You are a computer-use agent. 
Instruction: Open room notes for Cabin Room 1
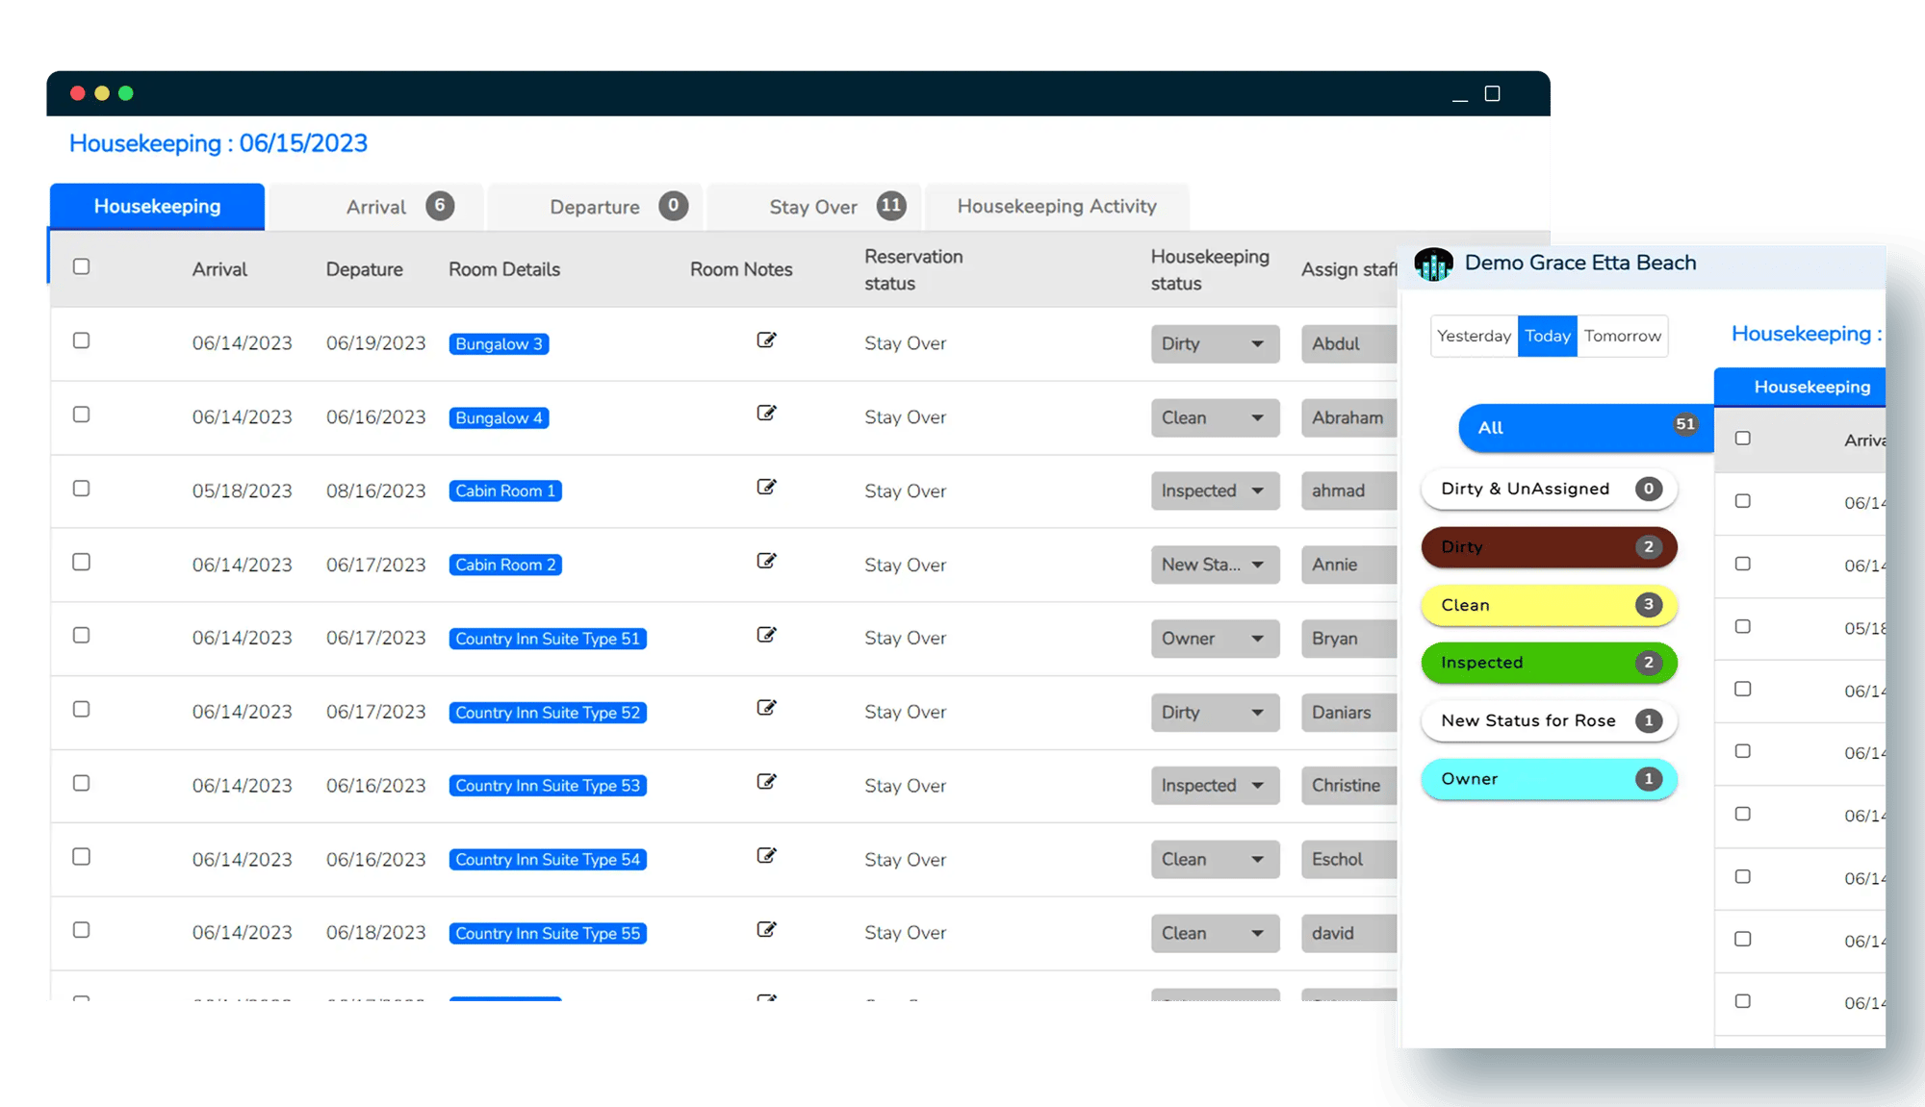tap(766, 488)
